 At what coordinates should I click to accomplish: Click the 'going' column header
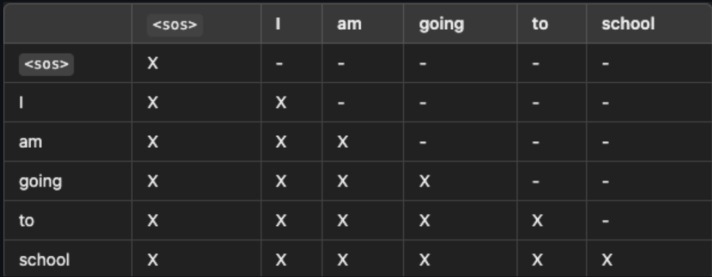(x=442, y=25)
